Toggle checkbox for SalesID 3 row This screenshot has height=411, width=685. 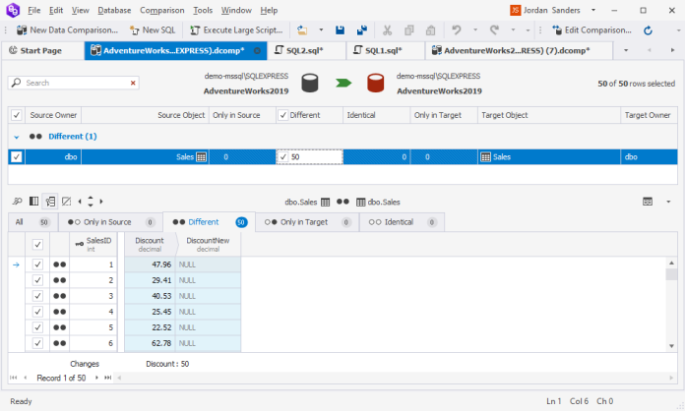pos(38,296)
